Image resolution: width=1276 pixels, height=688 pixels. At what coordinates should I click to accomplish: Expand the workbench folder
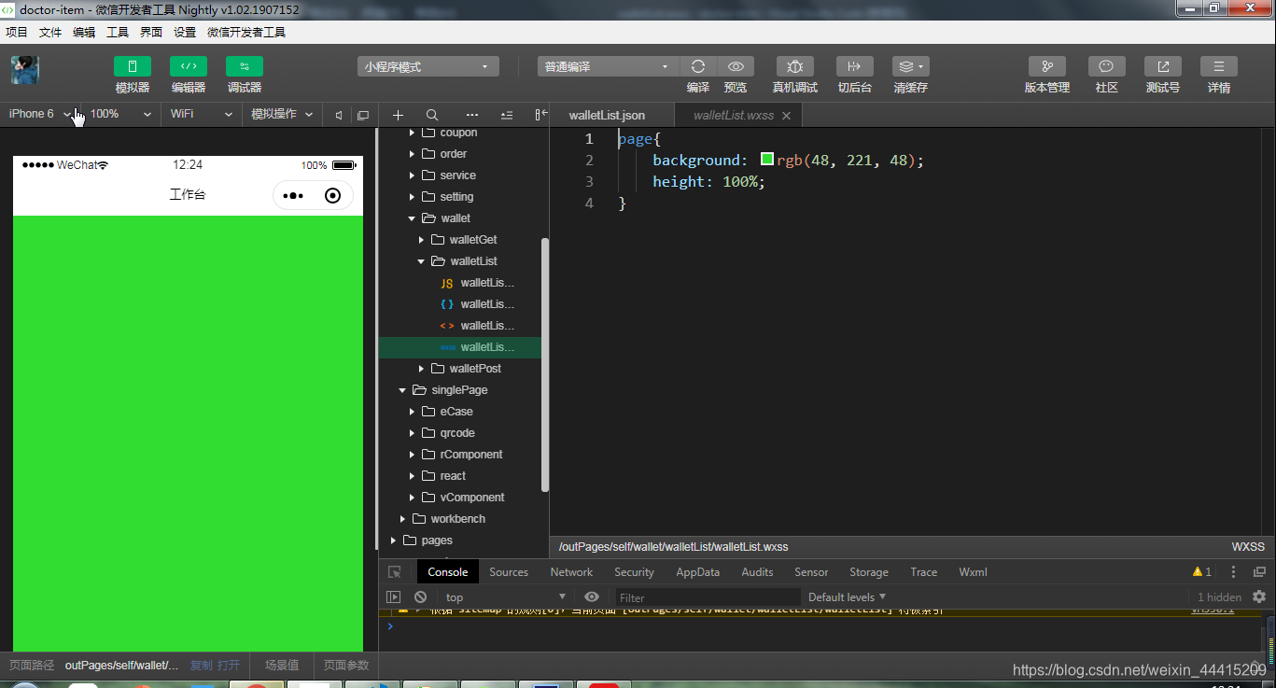pos(402,519)
